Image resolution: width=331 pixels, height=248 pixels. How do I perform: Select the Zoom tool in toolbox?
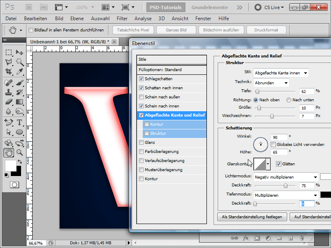point(19,152)
